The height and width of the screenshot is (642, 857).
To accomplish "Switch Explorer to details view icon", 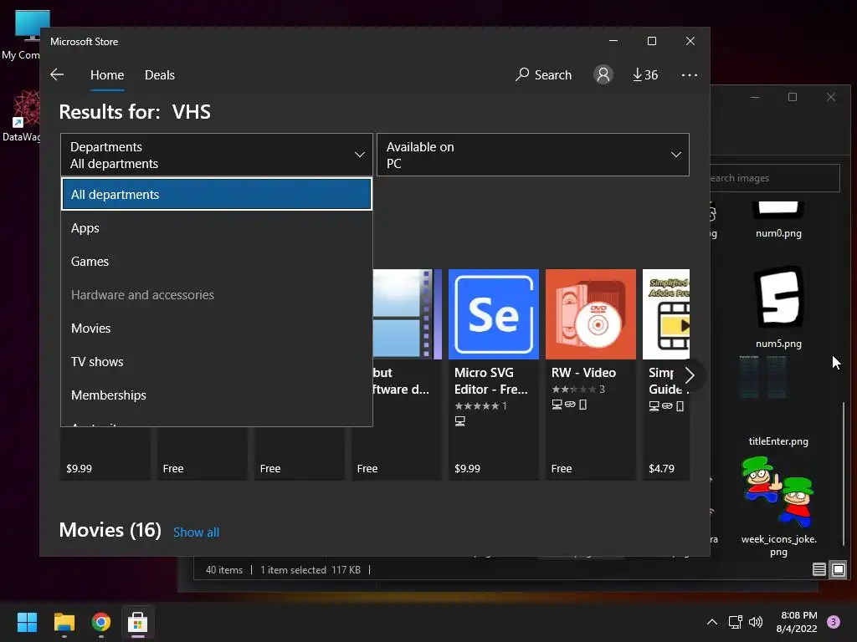I will pos(819,569).
